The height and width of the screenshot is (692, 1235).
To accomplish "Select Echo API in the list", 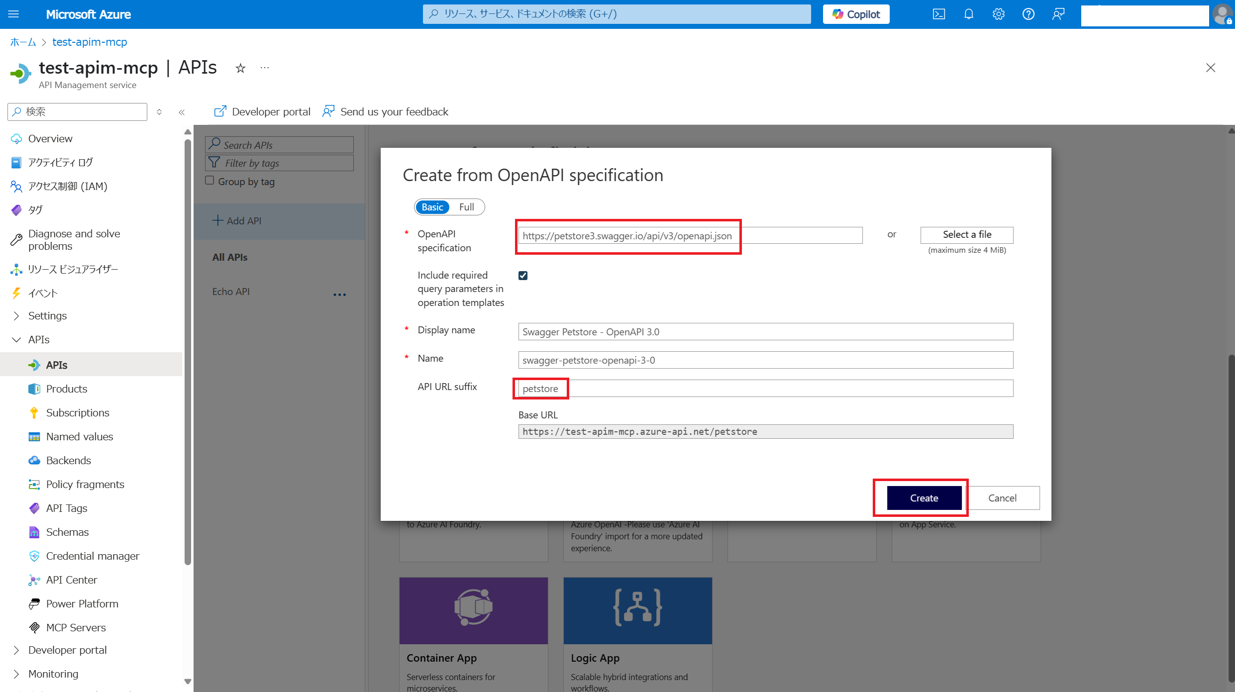I will click(x=231, y=292).
